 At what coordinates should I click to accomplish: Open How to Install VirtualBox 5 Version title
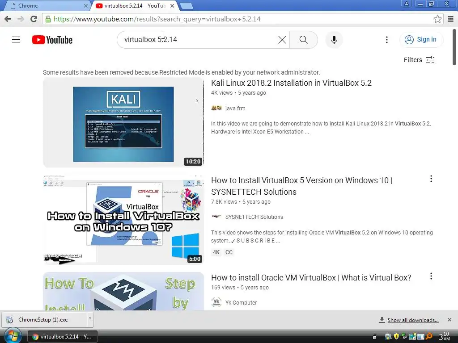302,186
